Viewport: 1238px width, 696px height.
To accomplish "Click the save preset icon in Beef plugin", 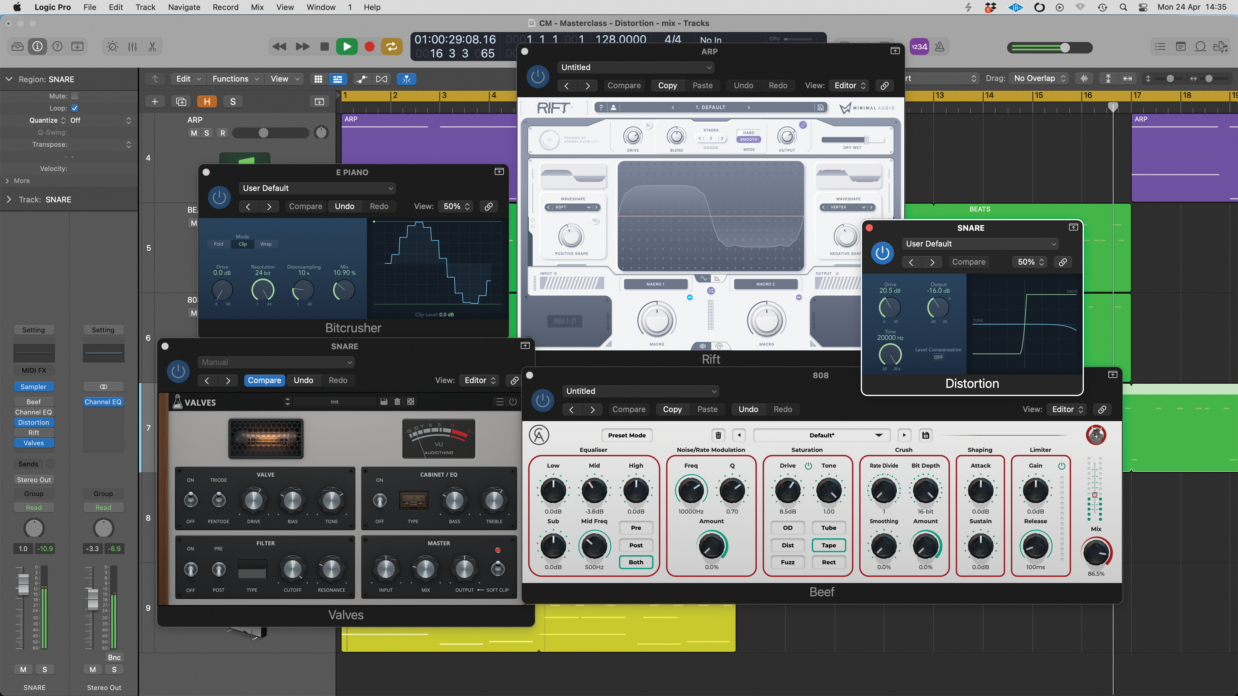I will (x=925, y=435).
